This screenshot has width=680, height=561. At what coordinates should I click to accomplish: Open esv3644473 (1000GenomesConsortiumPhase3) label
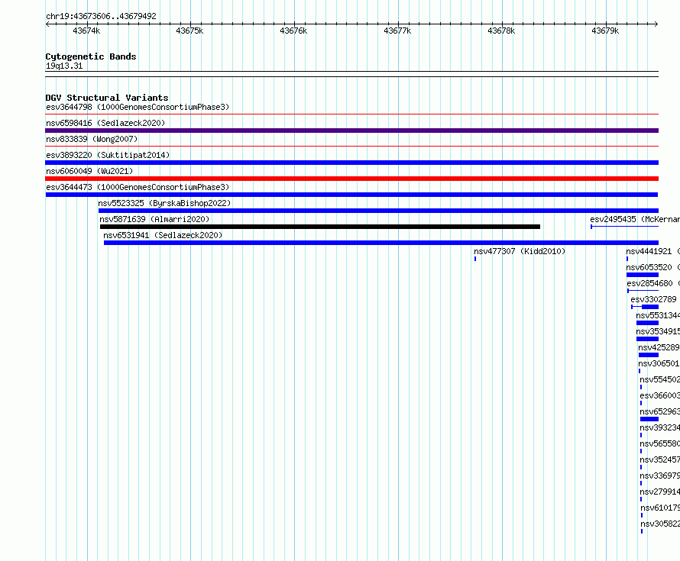click(x=138, y=187)
